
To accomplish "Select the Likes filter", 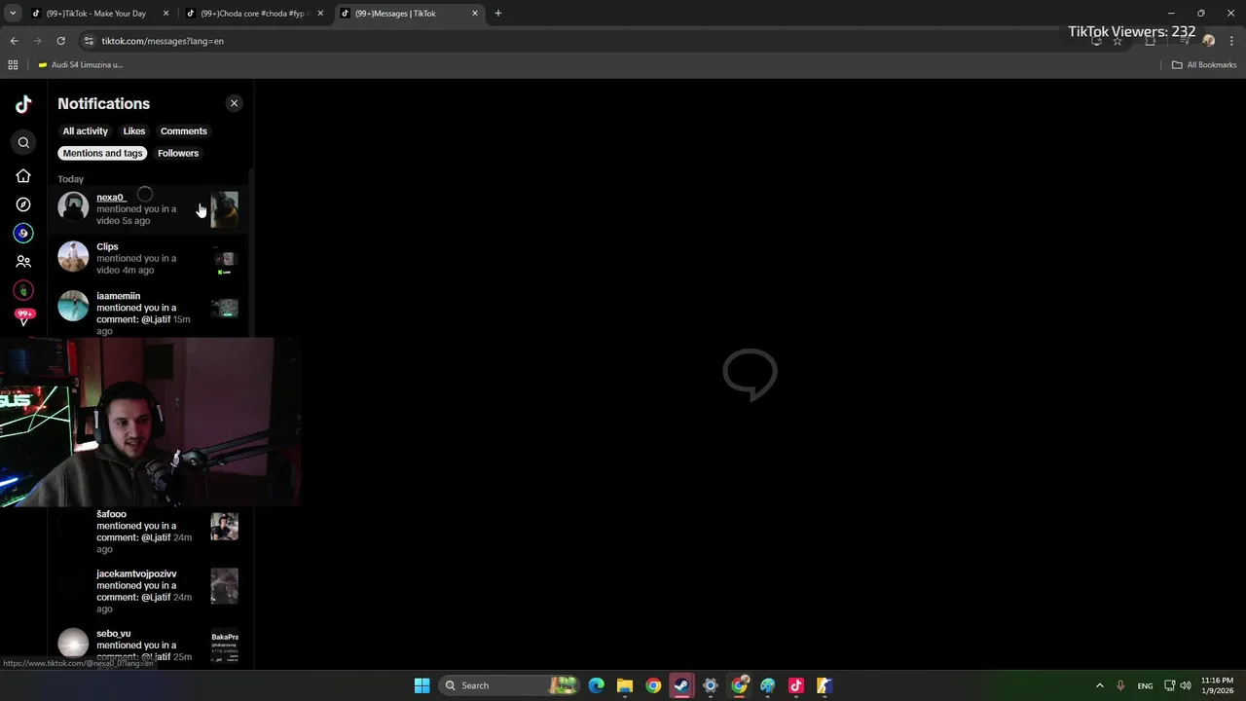I will (x=134, y=131).
